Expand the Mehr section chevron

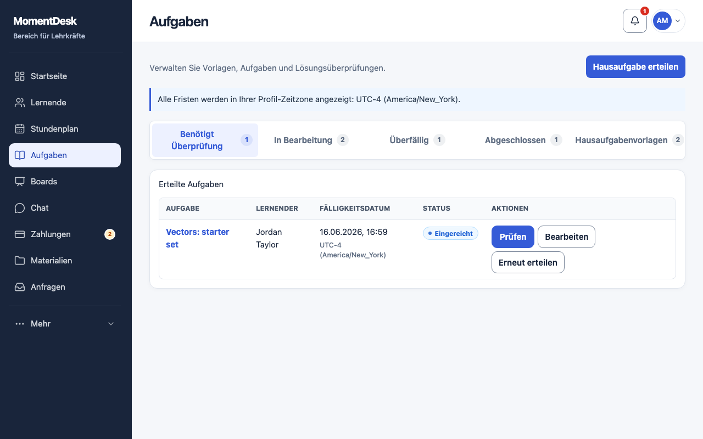[111, 324]
